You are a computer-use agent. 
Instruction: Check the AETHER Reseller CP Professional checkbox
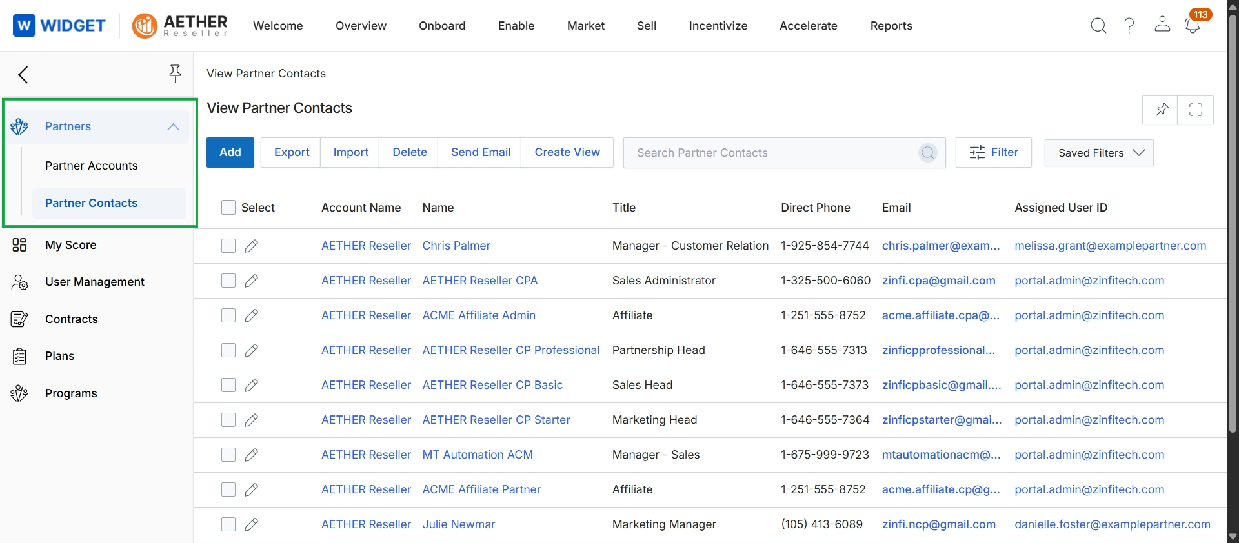pyautogui.click(x=228, y=350)
